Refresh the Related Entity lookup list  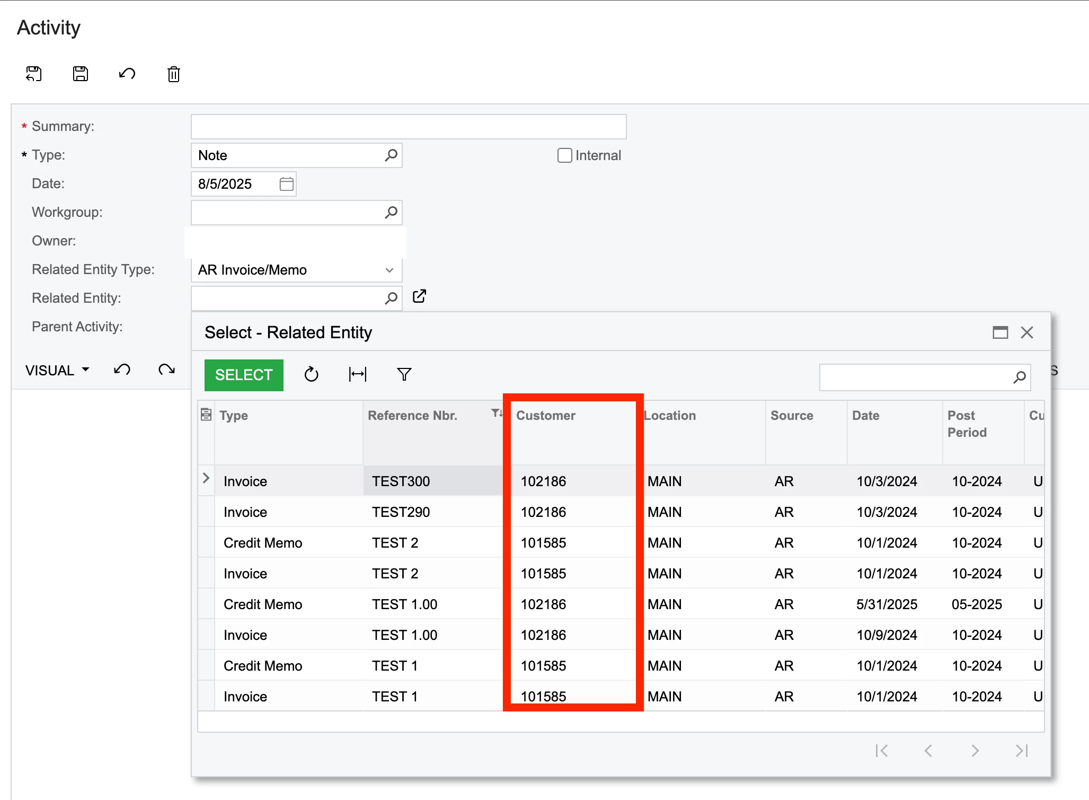coord(311,375)
